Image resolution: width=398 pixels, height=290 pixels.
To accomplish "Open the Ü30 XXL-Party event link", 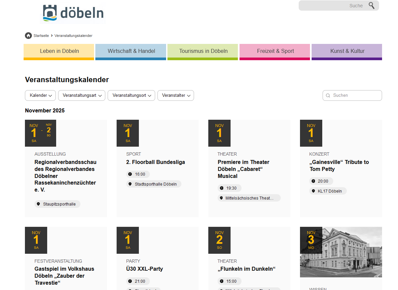I will pyautogui.click(x=145, y=269).
